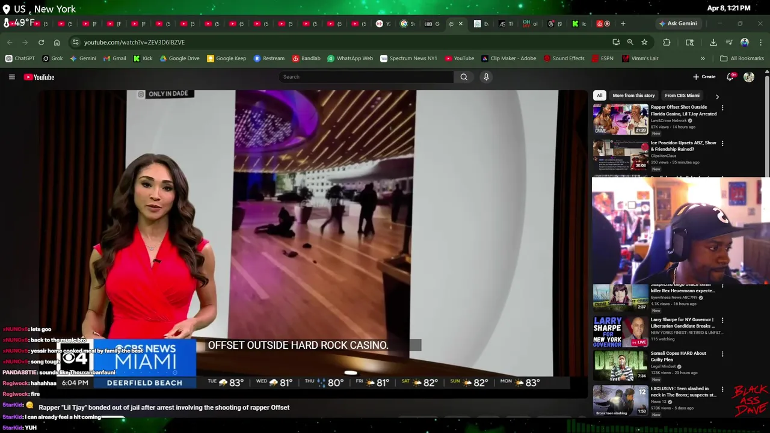Open YouTube notifications bell

(730, 77)
